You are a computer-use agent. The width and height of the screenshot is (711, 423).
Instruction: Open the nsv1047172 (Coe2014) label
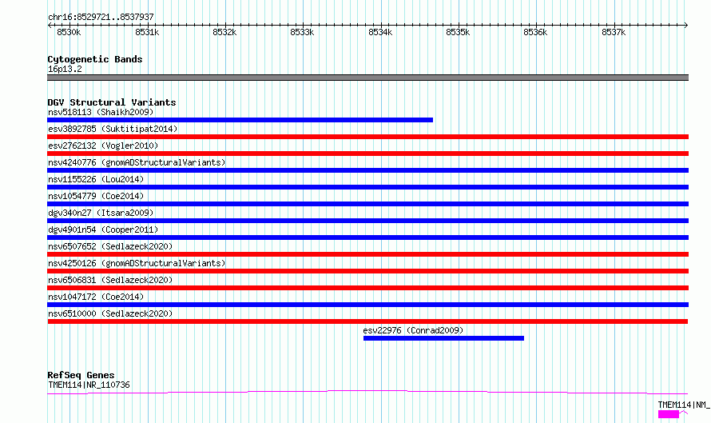pos(96,297)
